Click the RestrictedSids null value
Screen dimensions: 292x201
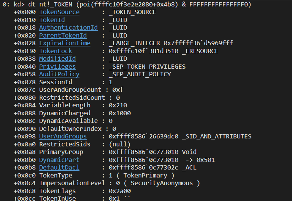coord(119,144)
